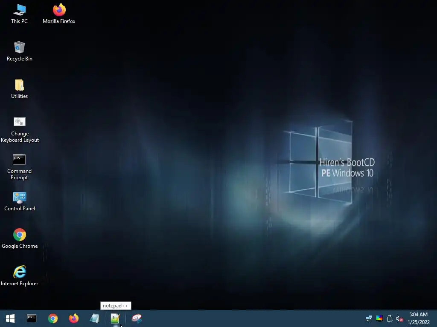Select the Control Panel desktop icon
Screen dimensions: 437x327
(x=20, y=201)
